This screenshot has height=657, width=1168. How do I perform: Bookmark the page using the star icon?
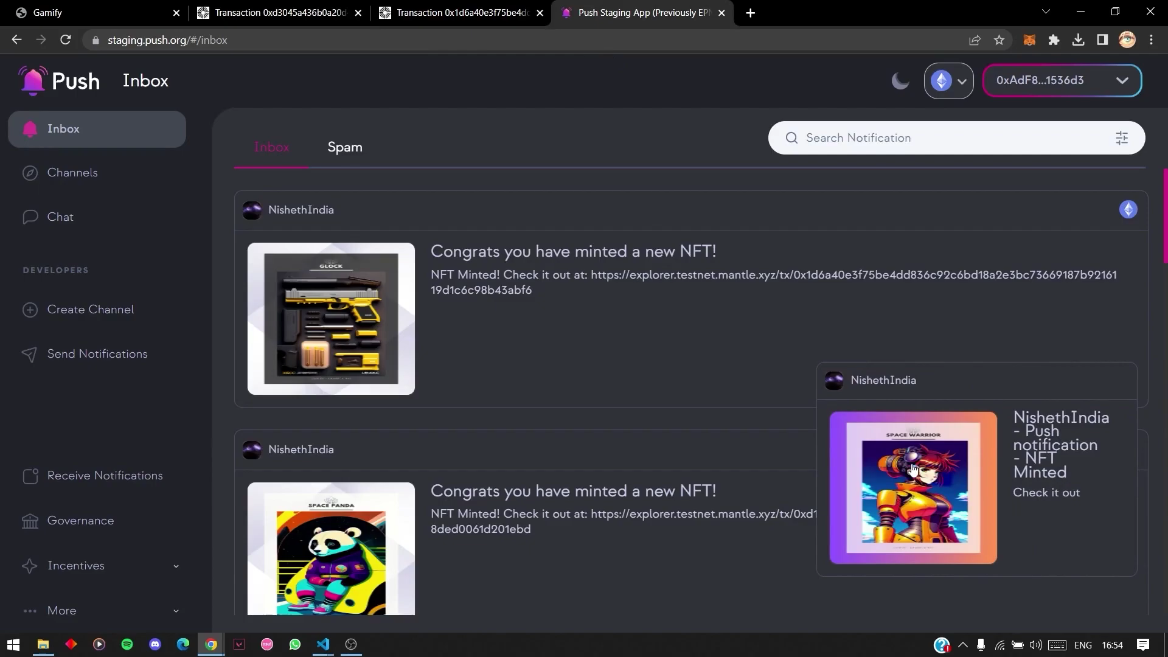[x=999, y=40]
